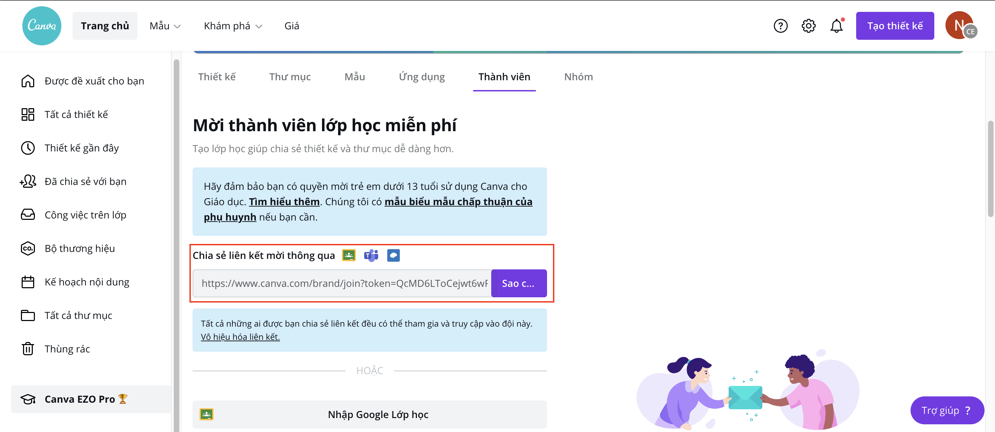Click the sidebar scrollbar
Screen dimensions: 995x432
[x=177, y=245]
